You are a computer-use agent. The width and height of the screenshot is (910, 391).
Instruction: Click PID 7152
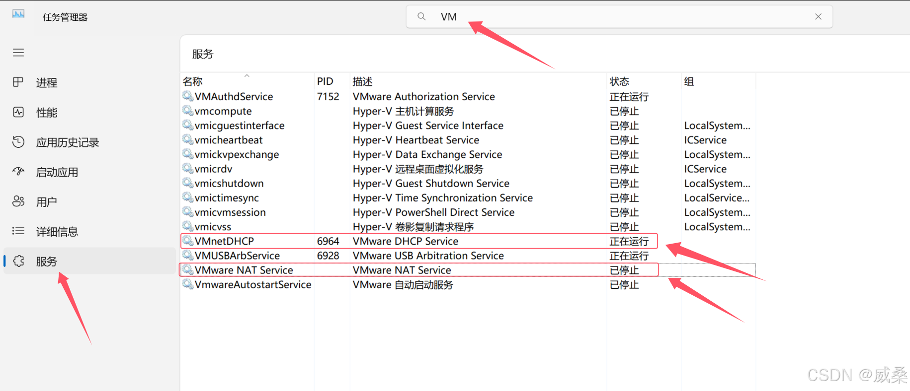coord(328,96)
